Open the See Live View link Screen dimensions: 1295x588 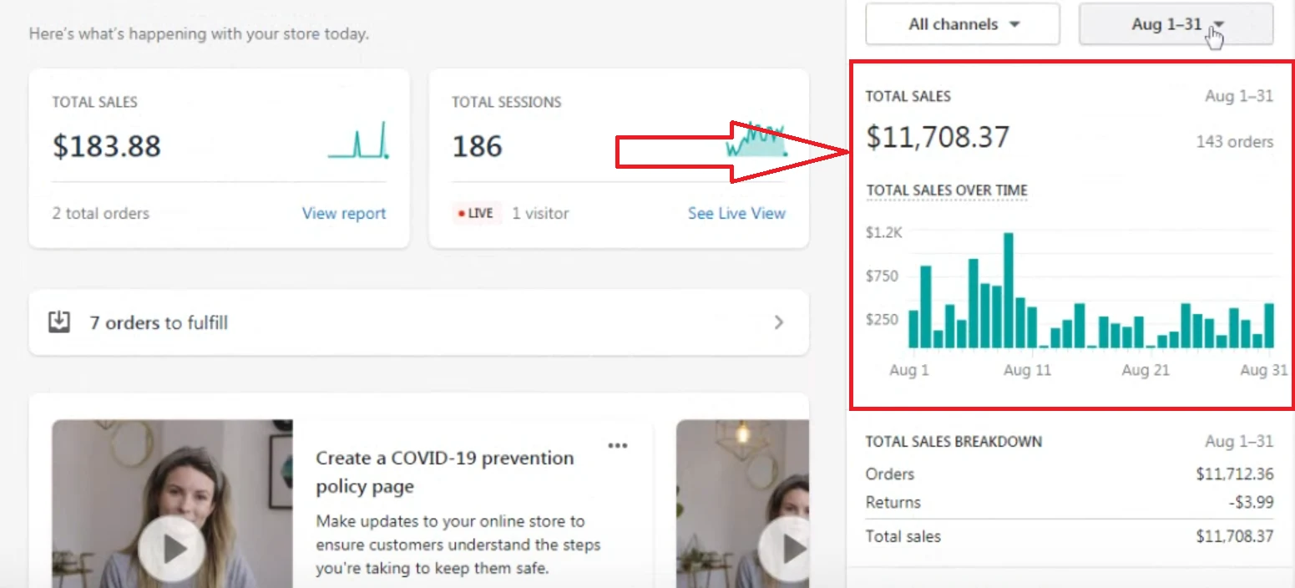point(736,213)
